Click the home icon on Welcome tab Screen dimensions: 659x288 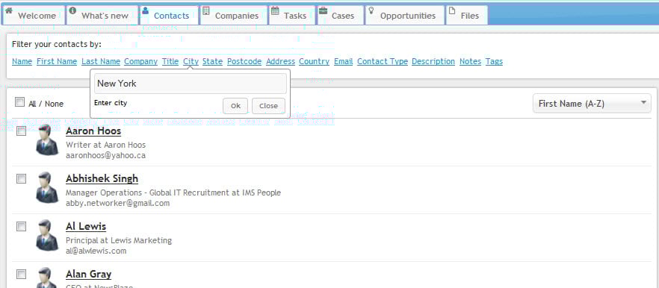[8, 10]
